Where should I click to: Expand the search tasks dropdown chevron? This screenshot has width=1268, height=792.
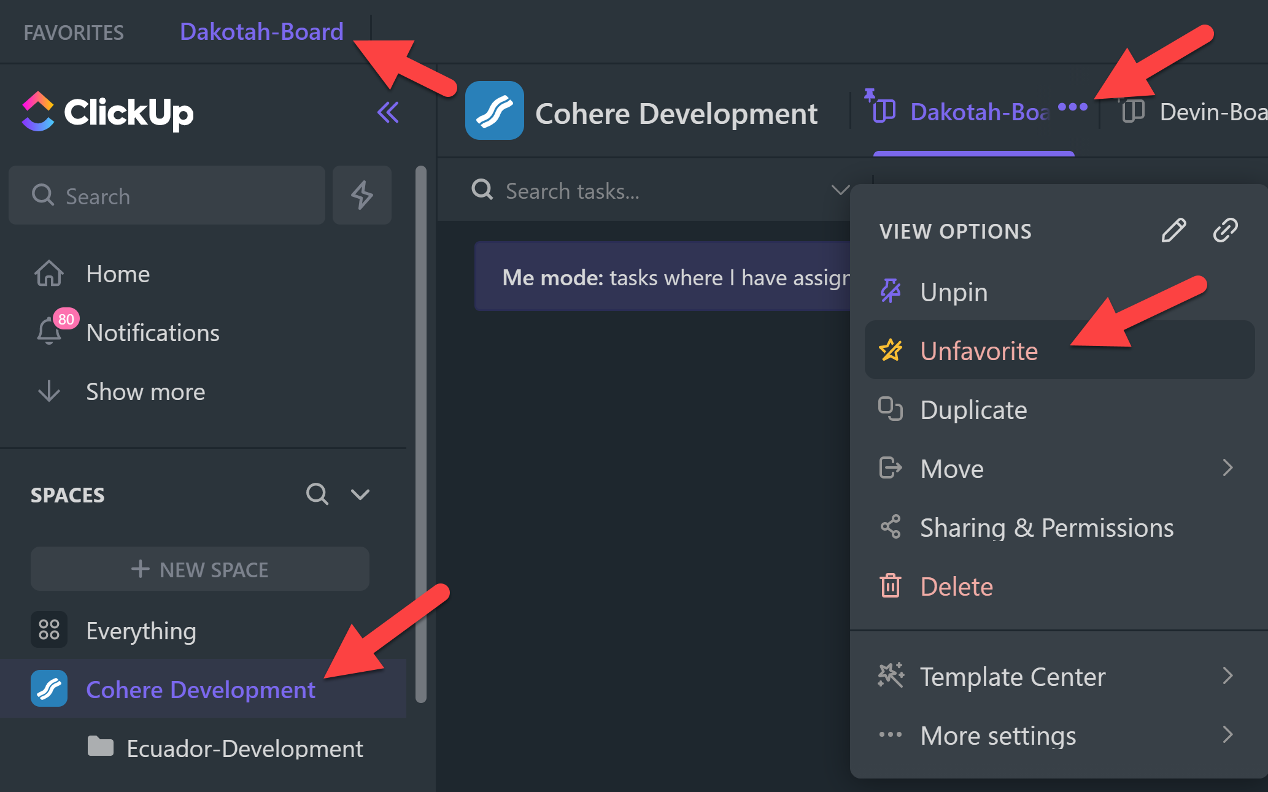tap(840, 190)
